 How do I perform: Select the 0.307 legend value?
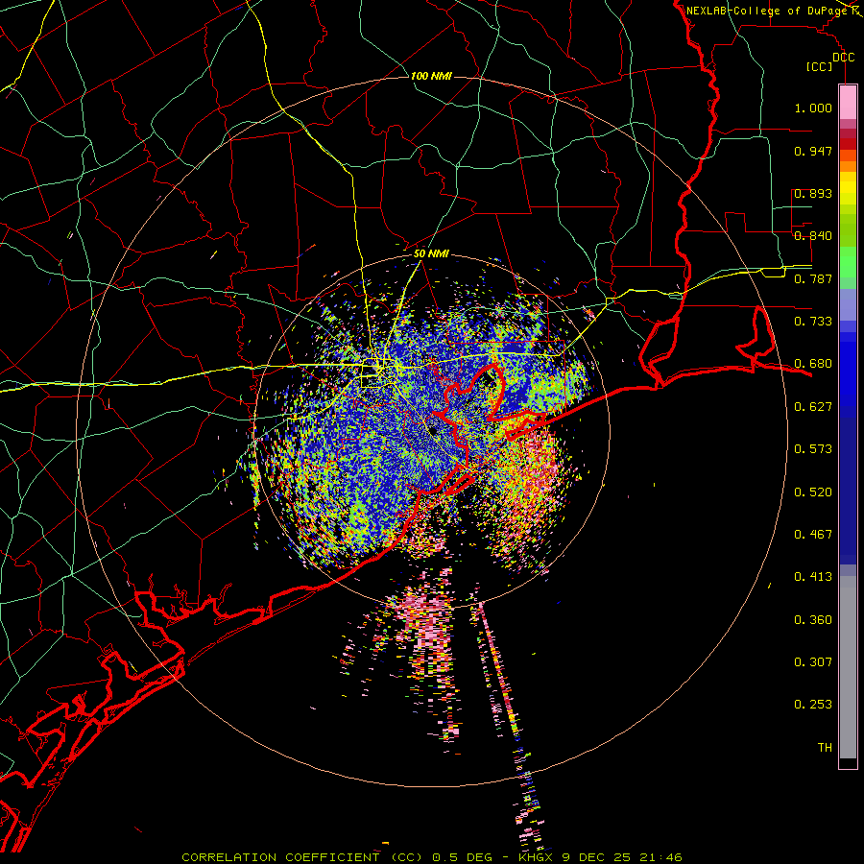pos(813,662)
